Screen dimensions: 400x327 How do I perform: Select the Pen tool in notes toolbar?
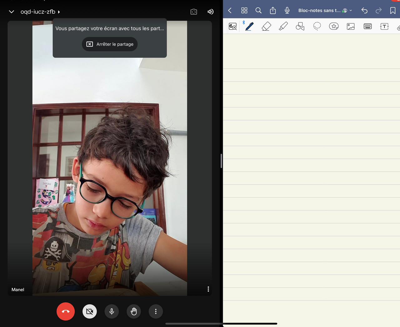249,26
